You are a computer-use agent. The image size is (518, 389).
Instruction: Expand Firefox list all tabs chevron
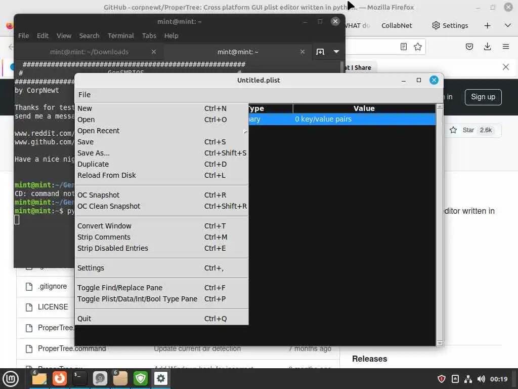(x=508, y=25)
